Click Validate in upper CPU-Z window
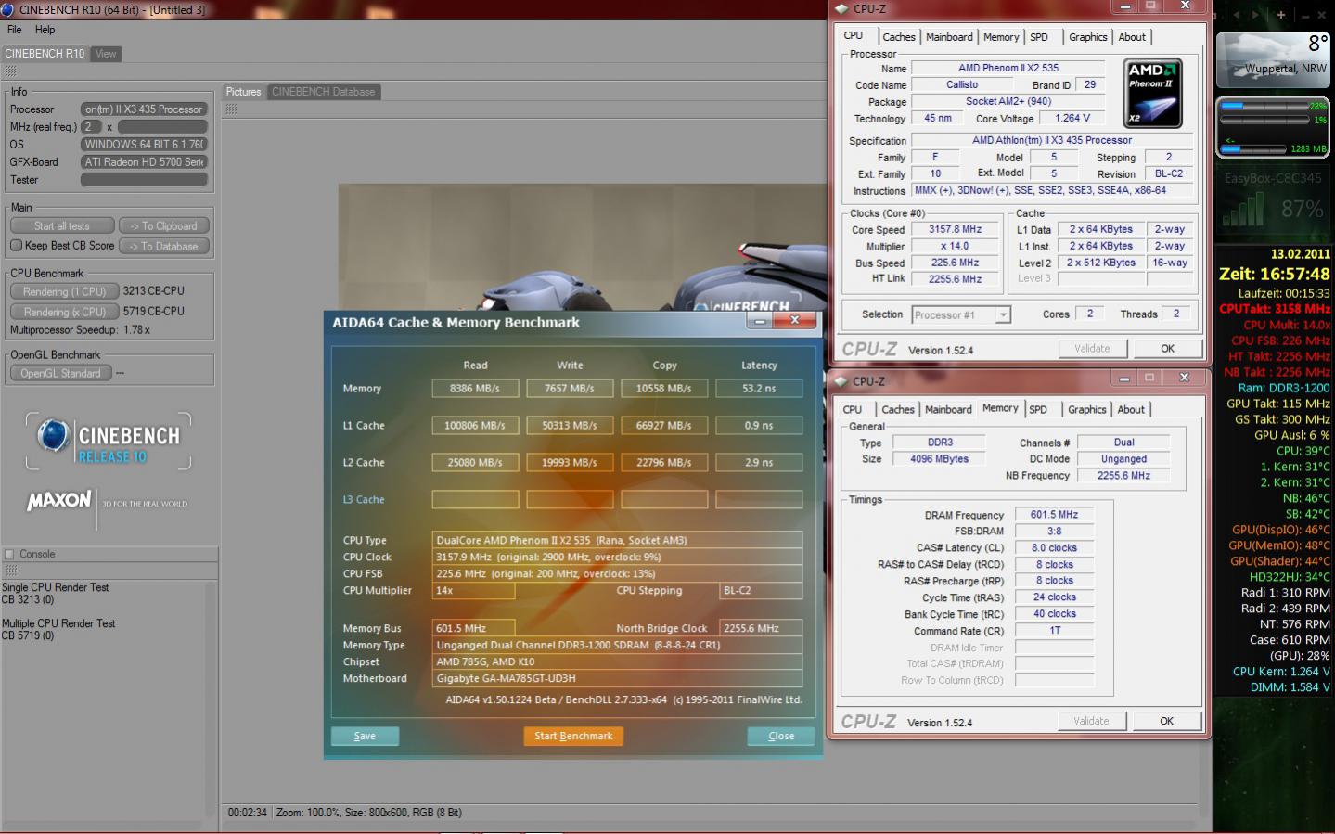 1092,349
